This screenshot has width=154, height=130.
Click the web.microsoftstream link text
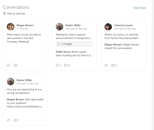[25, 107]
